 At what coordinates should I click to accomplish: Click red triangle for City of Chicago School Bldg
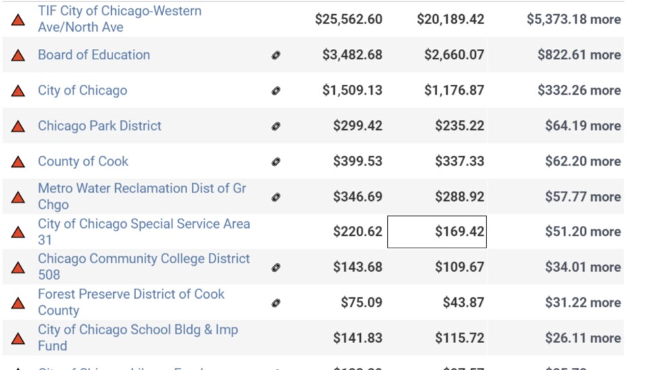19,338
